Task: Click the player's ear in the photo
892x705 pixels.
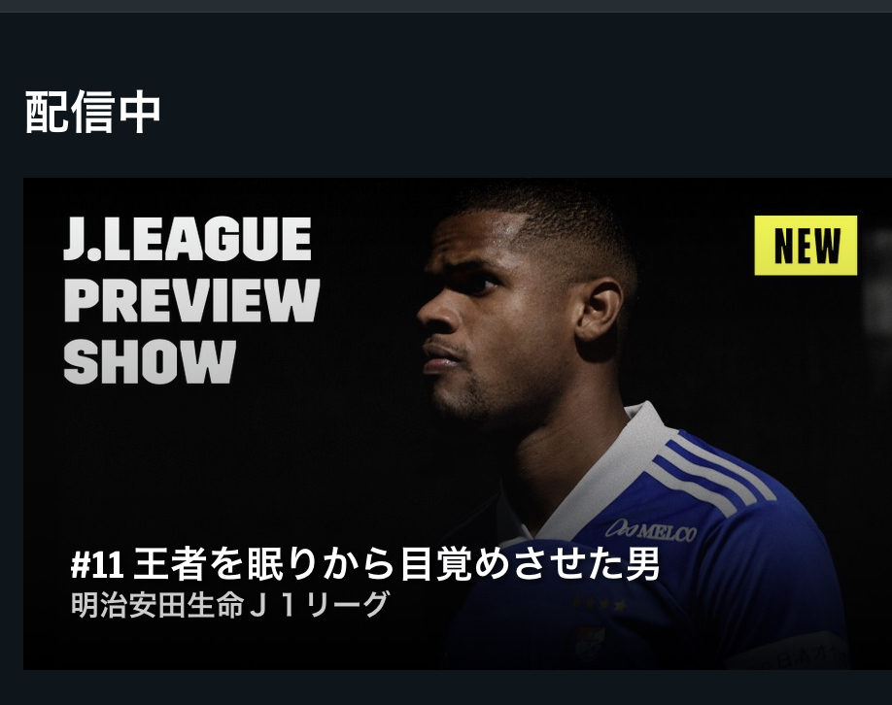Action: (x=599, y=312)
